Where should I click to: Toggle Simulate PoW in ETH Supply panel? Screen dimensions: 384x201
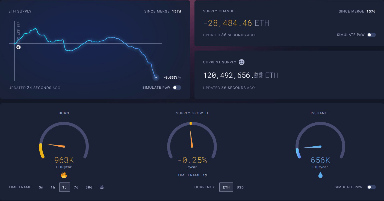(x=177, y=88)
